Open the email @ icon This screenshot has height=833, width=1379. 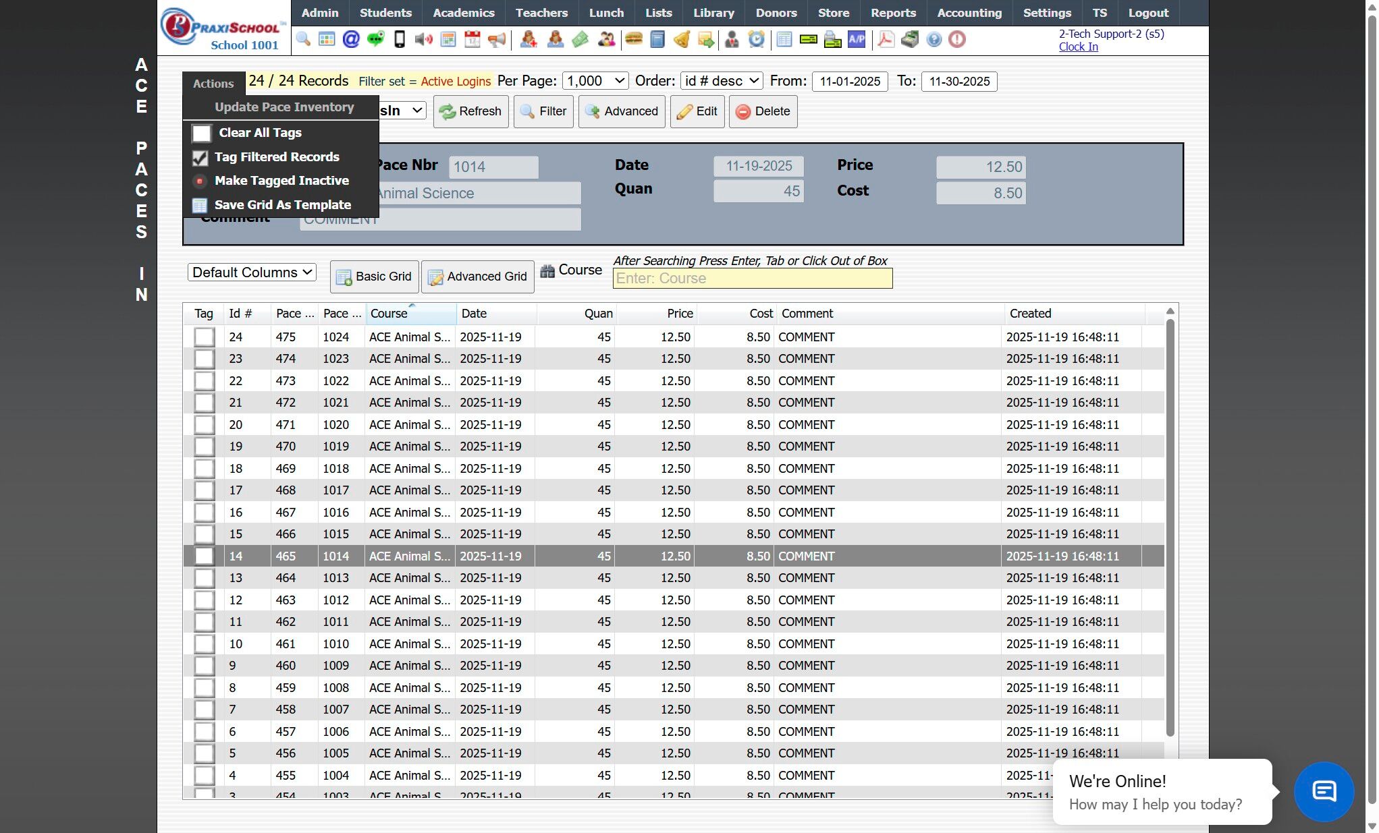pos(351,40)
